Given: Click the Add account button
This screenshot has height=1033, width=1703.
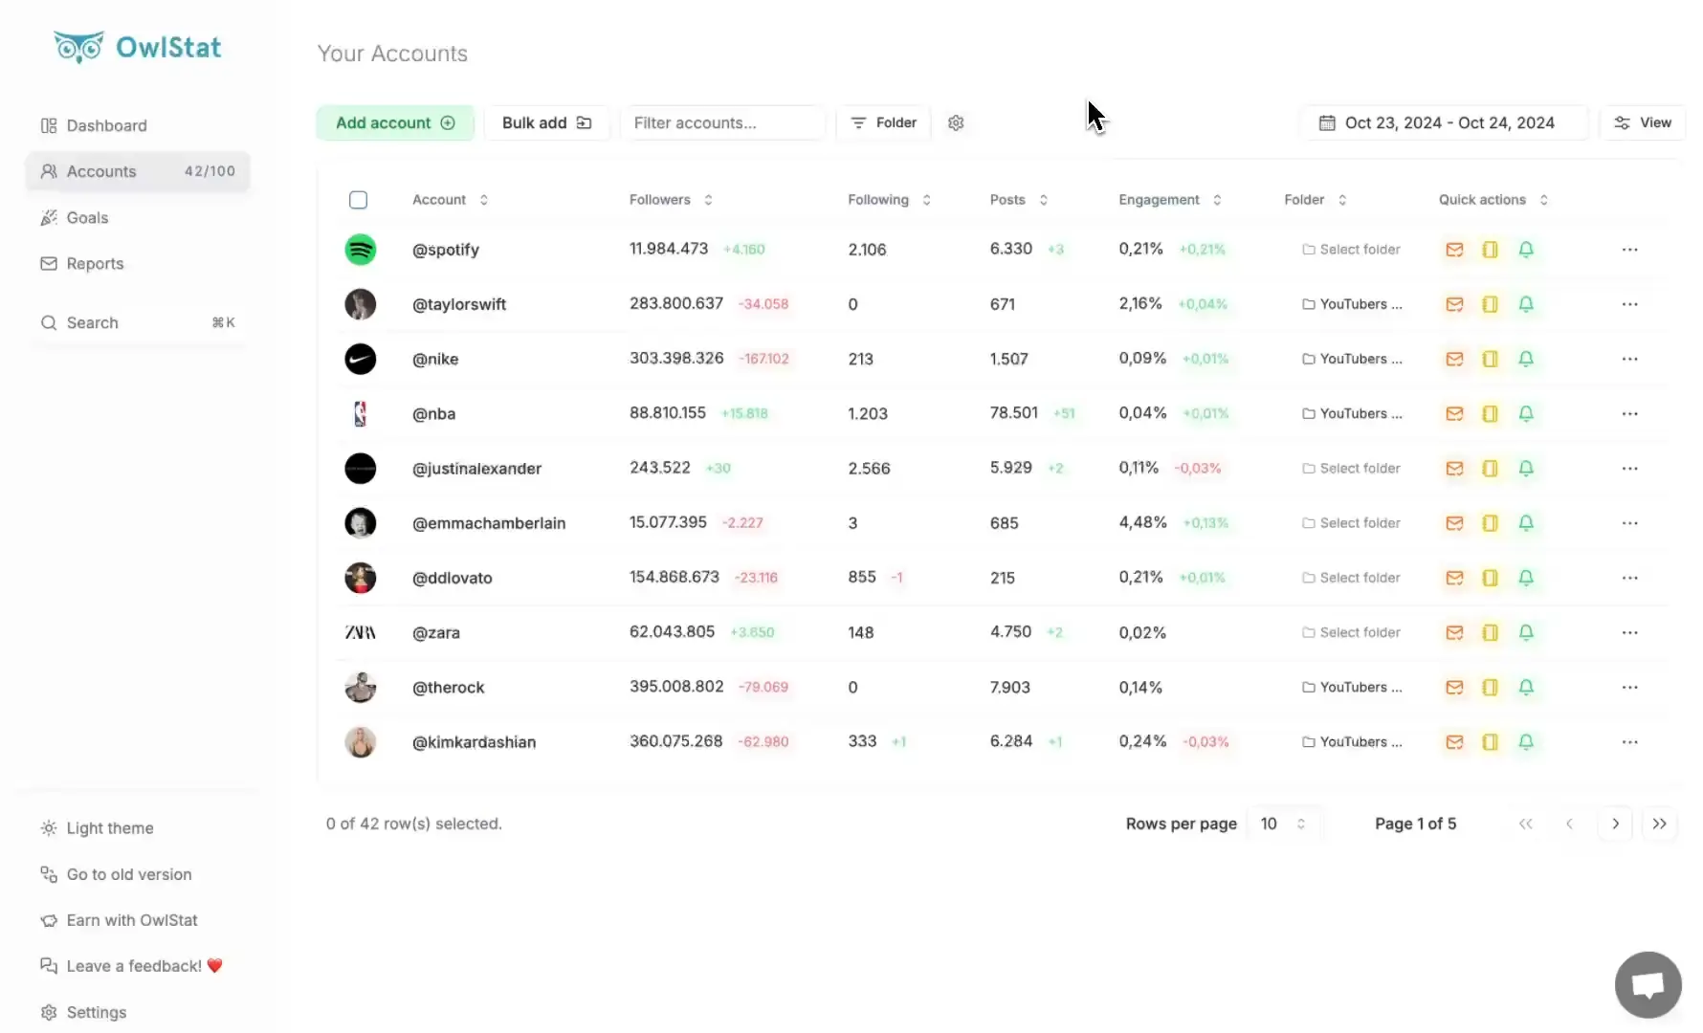Looking at the screenshot, I should (x=394, y=122).
